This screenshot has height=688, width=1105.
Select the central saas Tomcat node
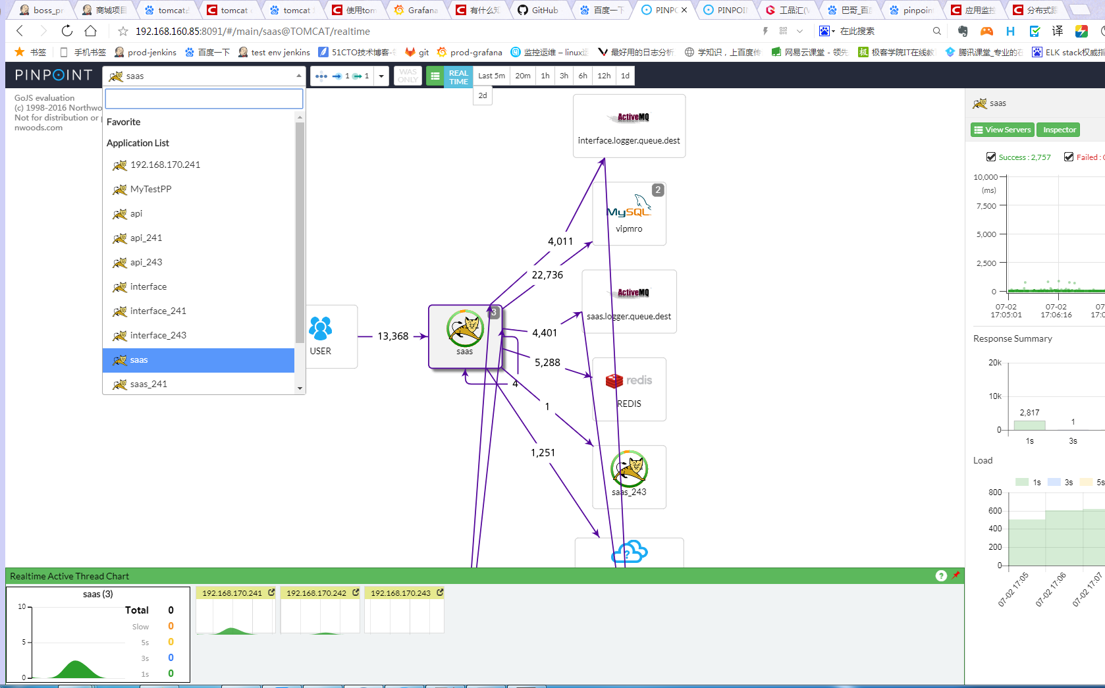tap(465, 336)
